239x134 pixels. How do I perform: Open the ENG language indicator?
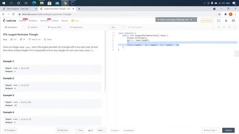click(x=228, y=3)
